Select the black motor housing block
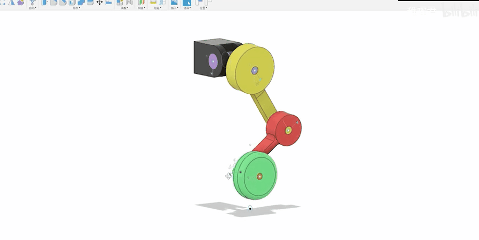 coord(202,57)
